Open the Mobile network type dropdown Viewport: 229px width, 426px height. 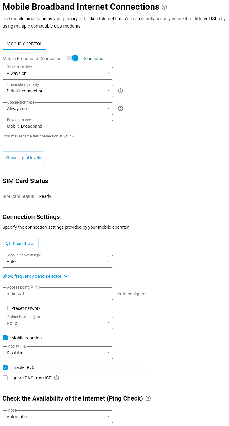coord(58,261)
